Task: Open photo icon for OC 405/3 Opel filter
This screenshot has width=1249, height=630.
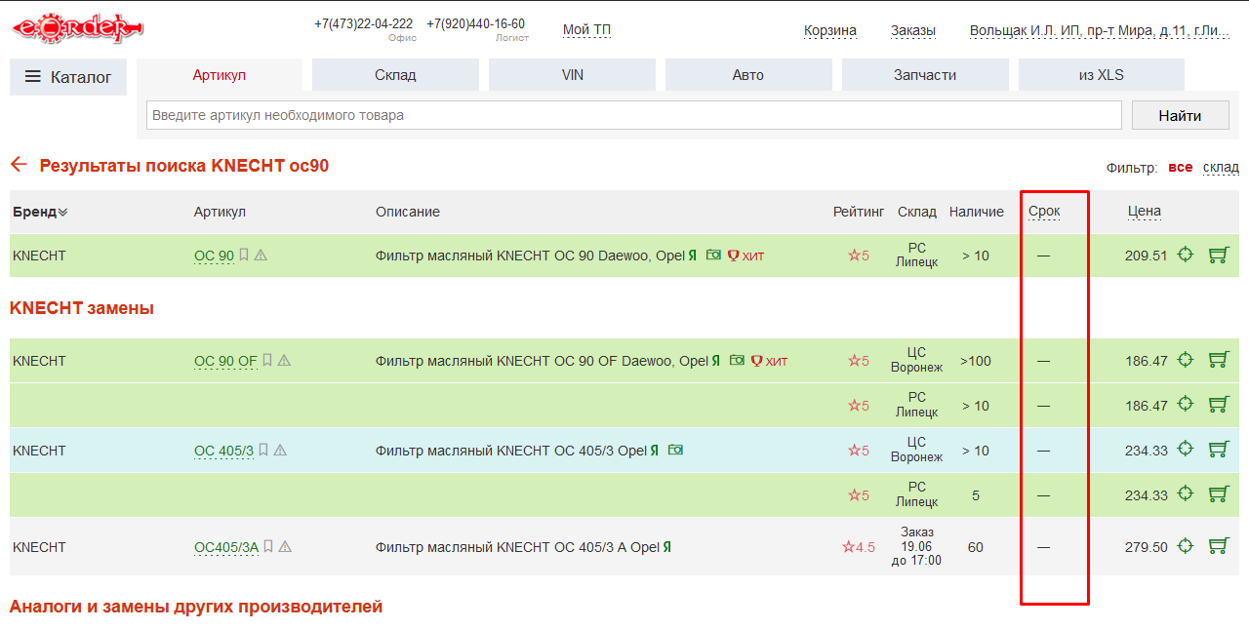Action: 675,450
